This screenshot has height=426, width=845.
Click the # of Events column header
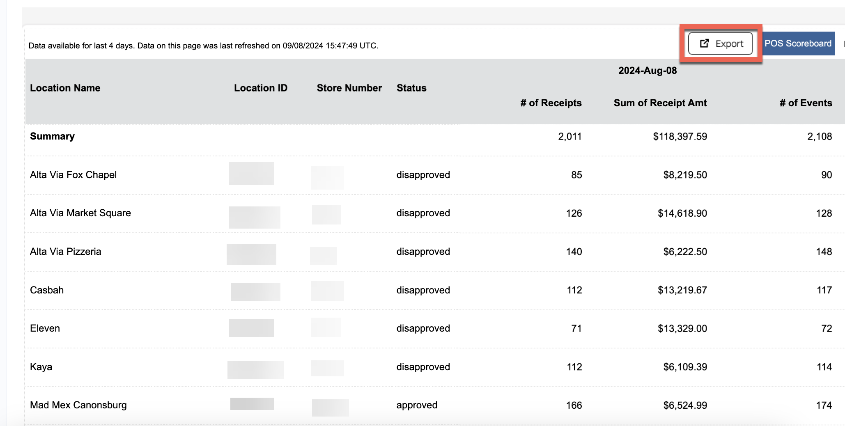coord(806,103)
